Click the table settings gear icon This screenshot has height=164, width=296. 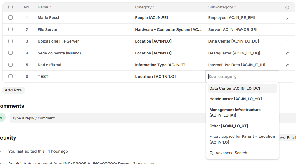pos(287,8)
